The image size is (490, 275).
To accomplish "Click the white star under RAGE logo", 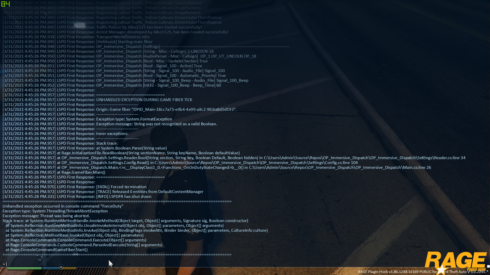I will point(442,270).
